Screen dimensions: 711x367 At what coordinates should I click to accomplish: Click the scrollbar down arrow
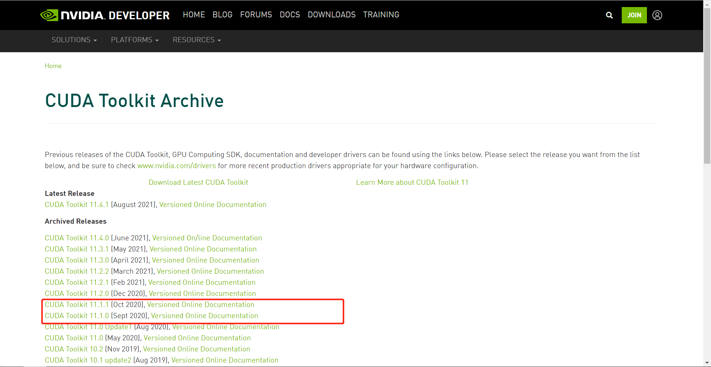(x=707, y=363)
